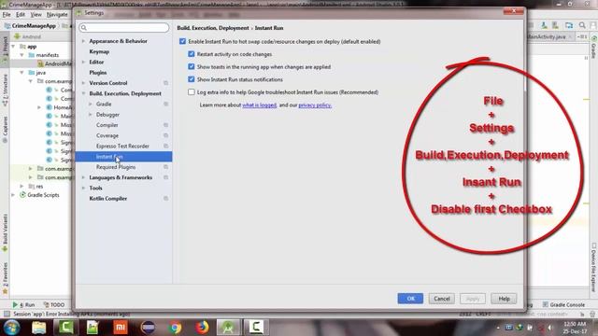
Task: Open File Explorer from taskbar
Action: [39, 328]
